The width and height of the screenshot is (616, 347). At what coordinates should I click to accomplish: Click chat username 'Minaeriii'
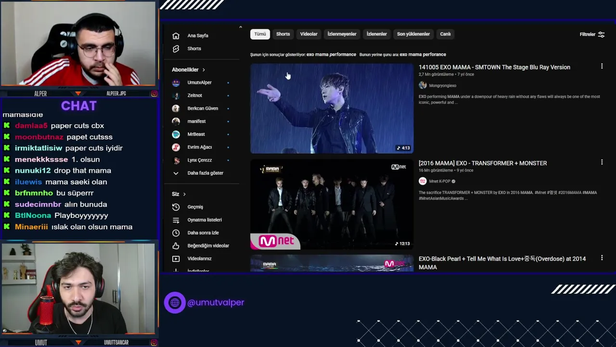pos(31,227)
